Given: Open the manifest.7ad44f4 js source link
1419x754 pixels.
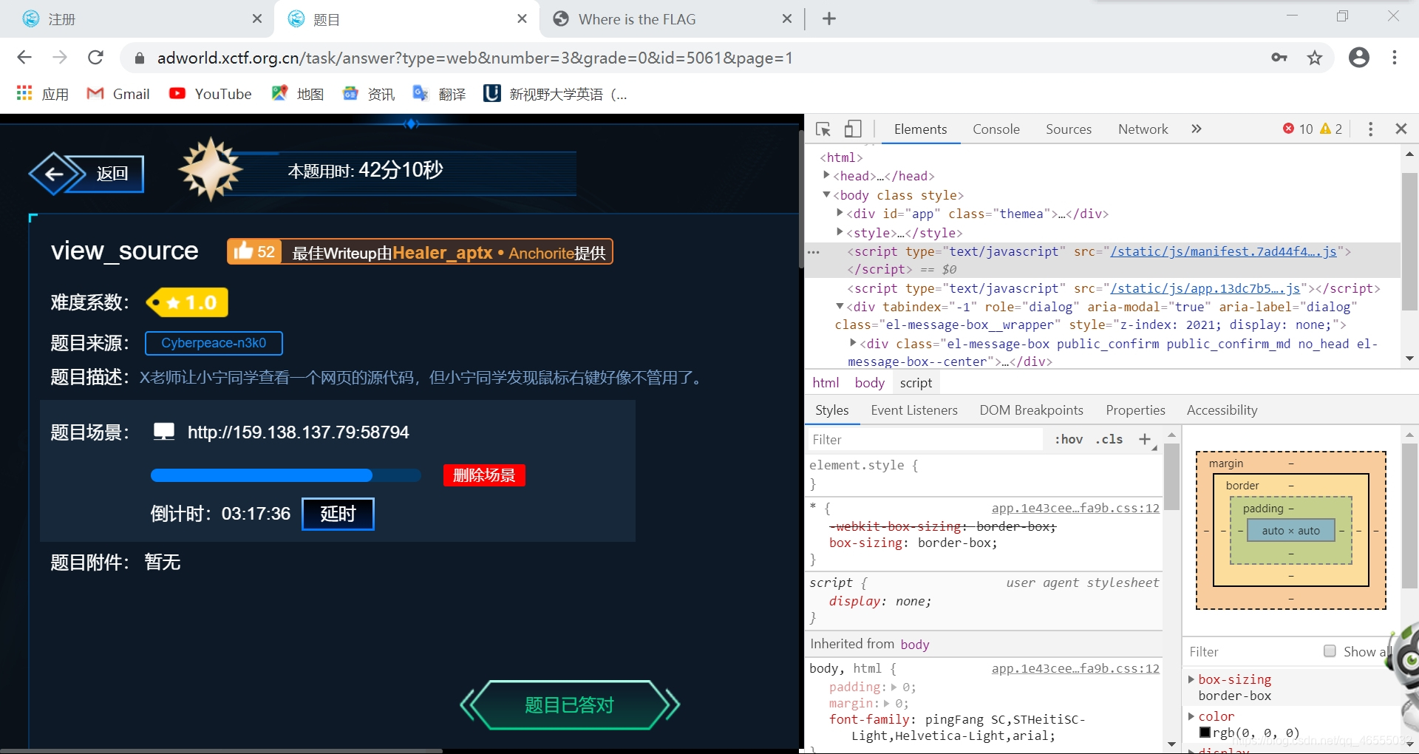Looking at the screenshot, I should click(x=1223, y=251).
